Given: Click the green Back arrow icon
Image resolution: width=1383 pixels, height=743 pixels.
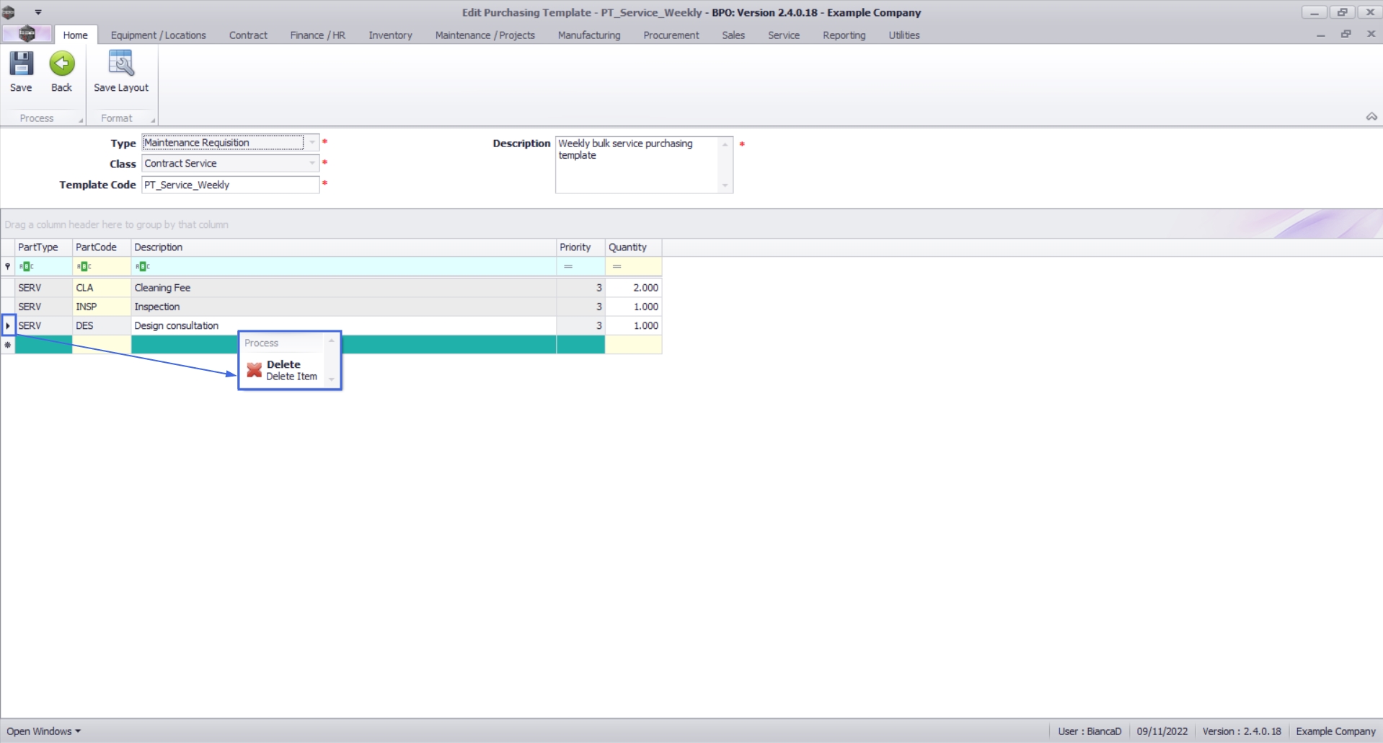Looking at the screenshot, I should [62, 64].
